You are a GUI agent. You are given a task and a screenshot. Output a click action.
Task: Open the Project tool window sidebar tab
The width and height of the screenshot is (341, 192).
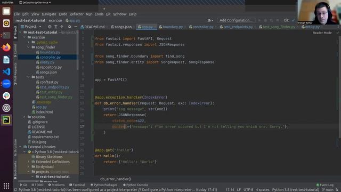[15, 32]
